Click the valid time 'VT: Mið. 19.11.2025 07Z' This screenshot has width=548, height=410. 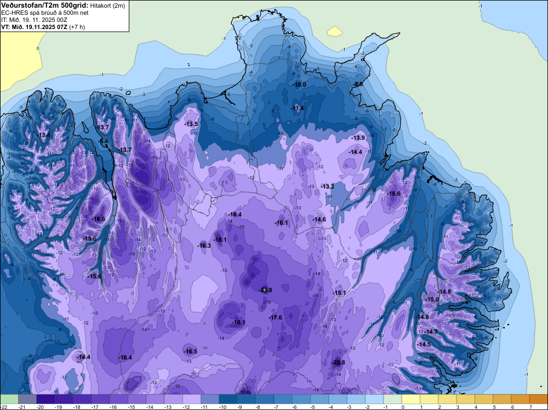[x=35, y=26]
